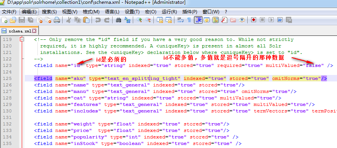
Task: Open Find with the binoculars icon
Action: pos(118,20)
